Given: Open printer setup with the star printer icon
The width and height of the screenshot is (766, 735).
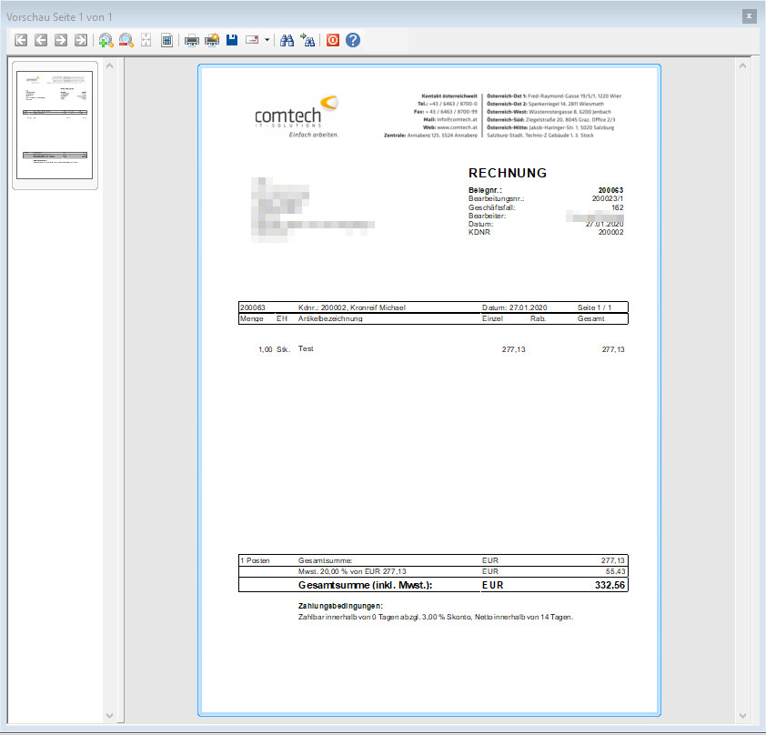Looking at the screenshot, I should (212, 40).
